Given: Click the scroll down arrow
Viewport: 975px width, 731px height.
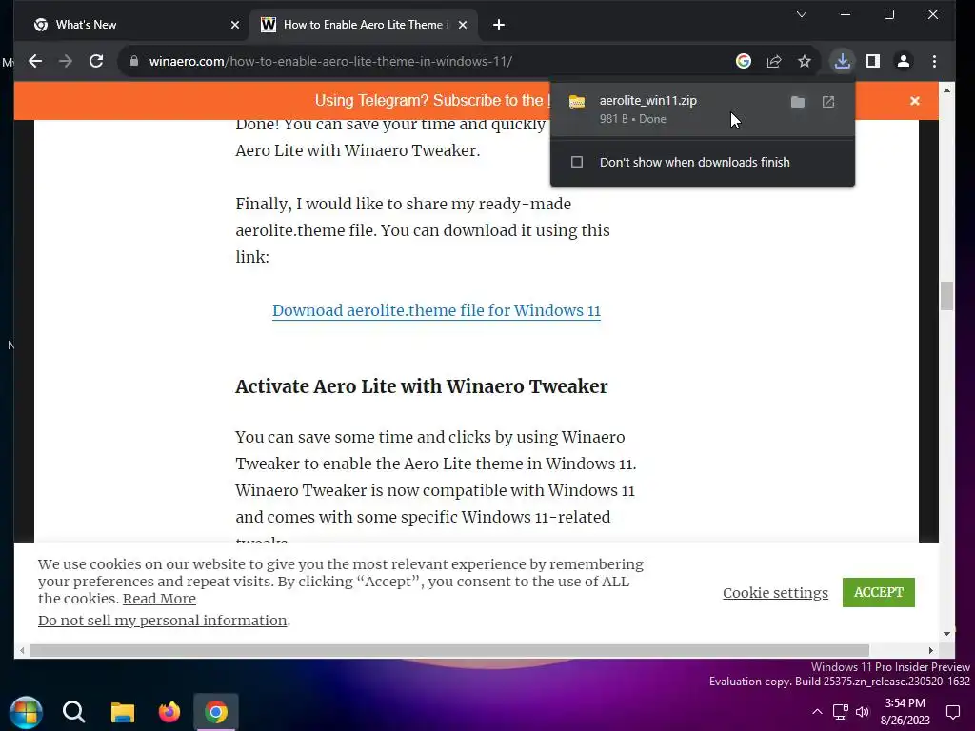Looking at the screenshot, I should tap(946, 633).
